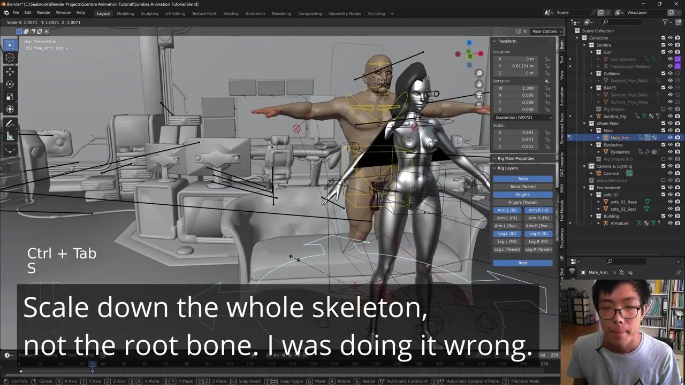Choose the Rotate tool
This screenshot has height=385, width=685.
10,84
